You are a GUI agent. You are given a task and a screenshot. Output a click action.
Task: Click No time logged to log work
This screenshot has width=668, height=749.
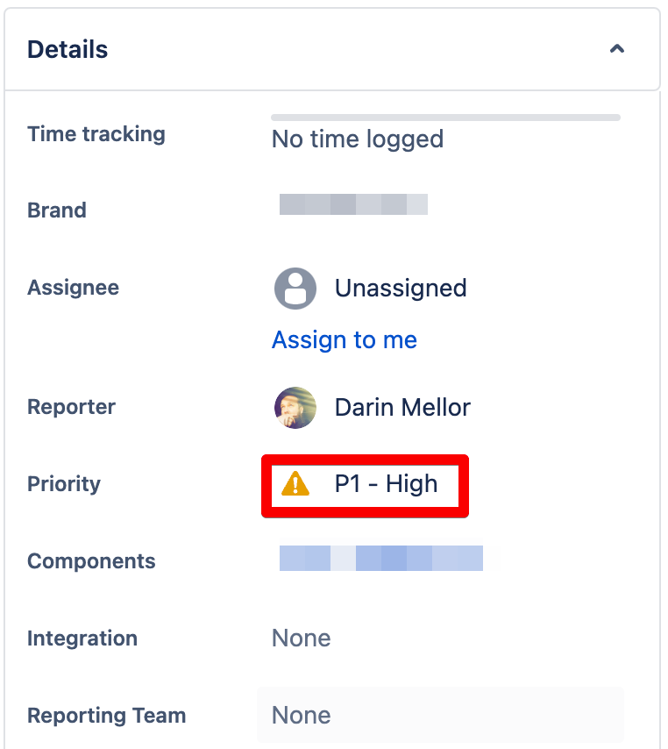(357, 139)
